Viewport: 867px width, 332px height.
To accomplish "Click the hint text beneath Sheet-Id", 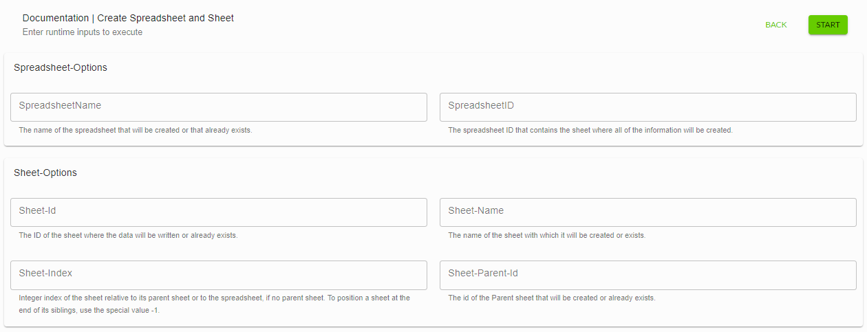I will (128, 235).
